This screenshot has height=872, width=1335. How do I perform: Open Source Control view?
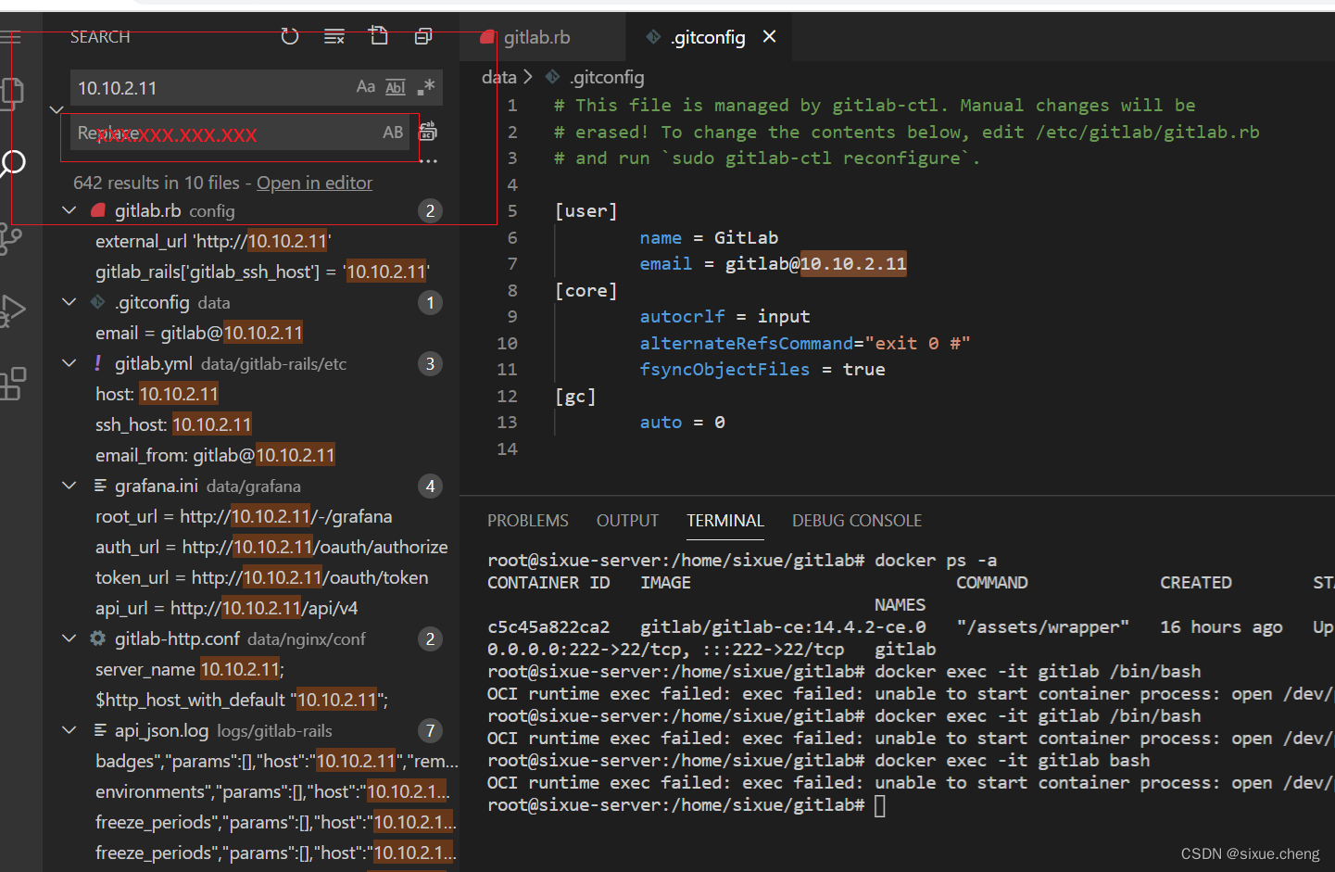(x=11, y=238)
